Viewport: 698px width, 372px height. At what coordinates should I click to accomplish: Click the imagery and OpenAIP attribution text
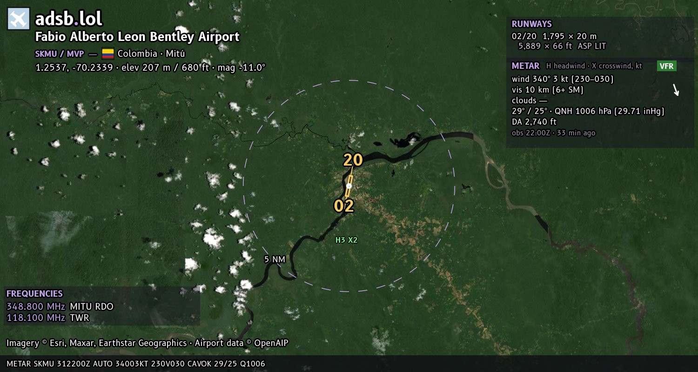coord(148,343)
